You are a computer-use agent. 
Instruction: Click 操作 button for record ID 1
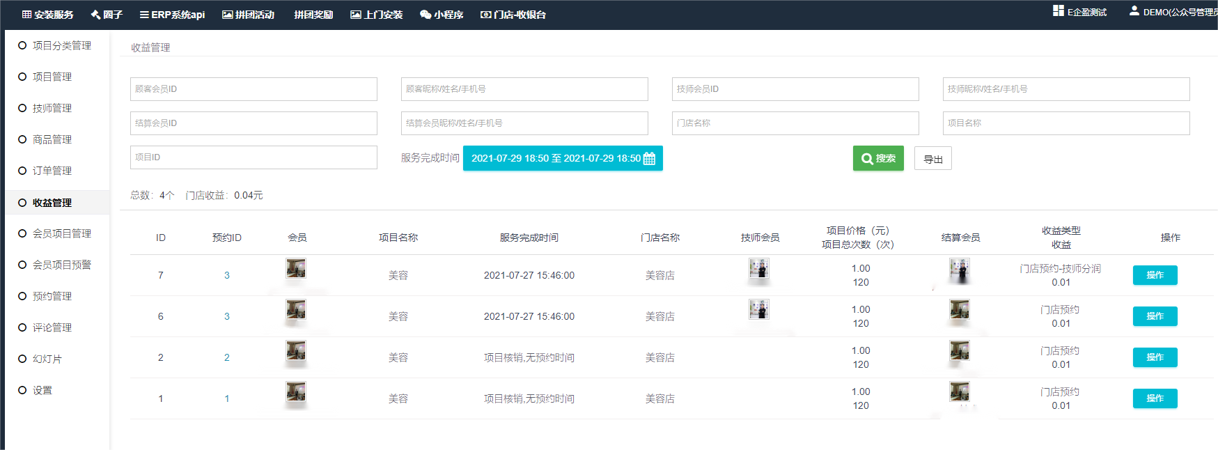[x=1155, y=398]
